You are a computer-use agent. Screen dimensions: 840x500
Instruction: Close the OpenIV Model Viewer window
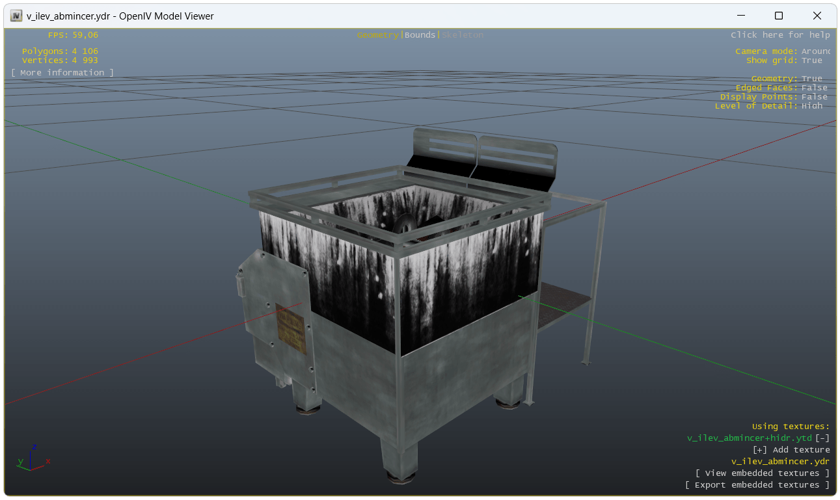coord(817,16)
